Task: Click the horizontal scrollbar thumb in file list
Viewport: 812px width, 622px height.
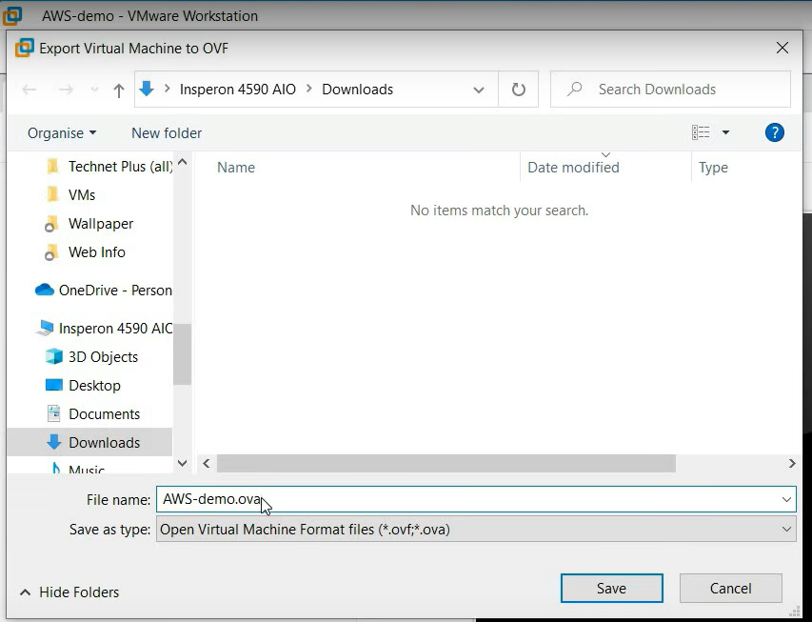Action: (x=446, y=463)
